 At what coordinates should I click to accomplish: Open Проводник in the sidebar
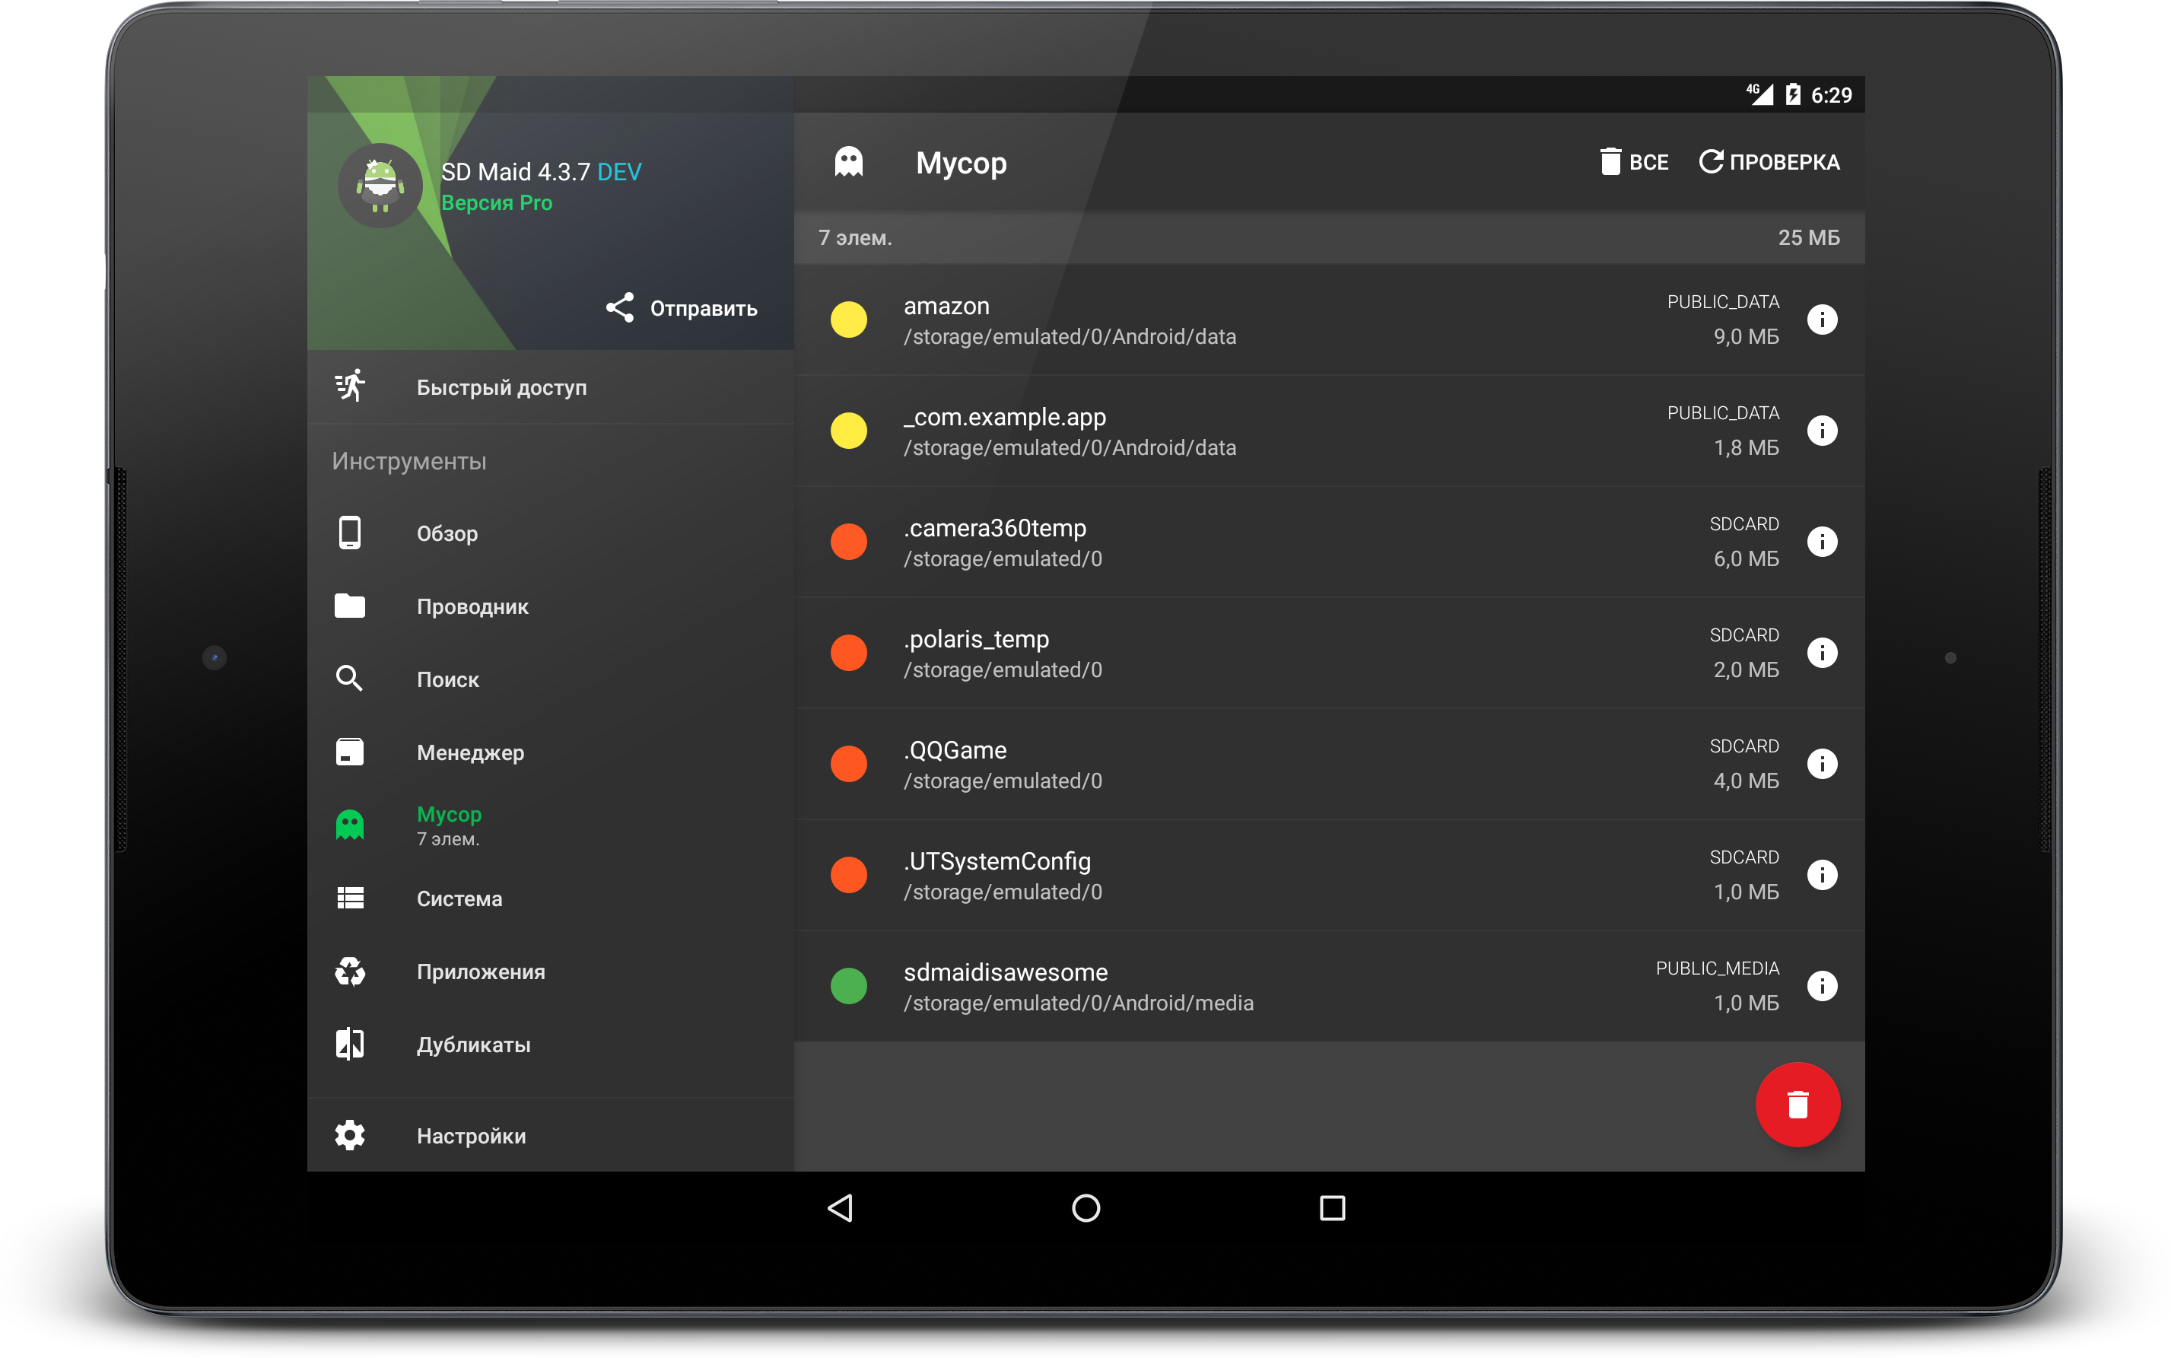(551, 606)
